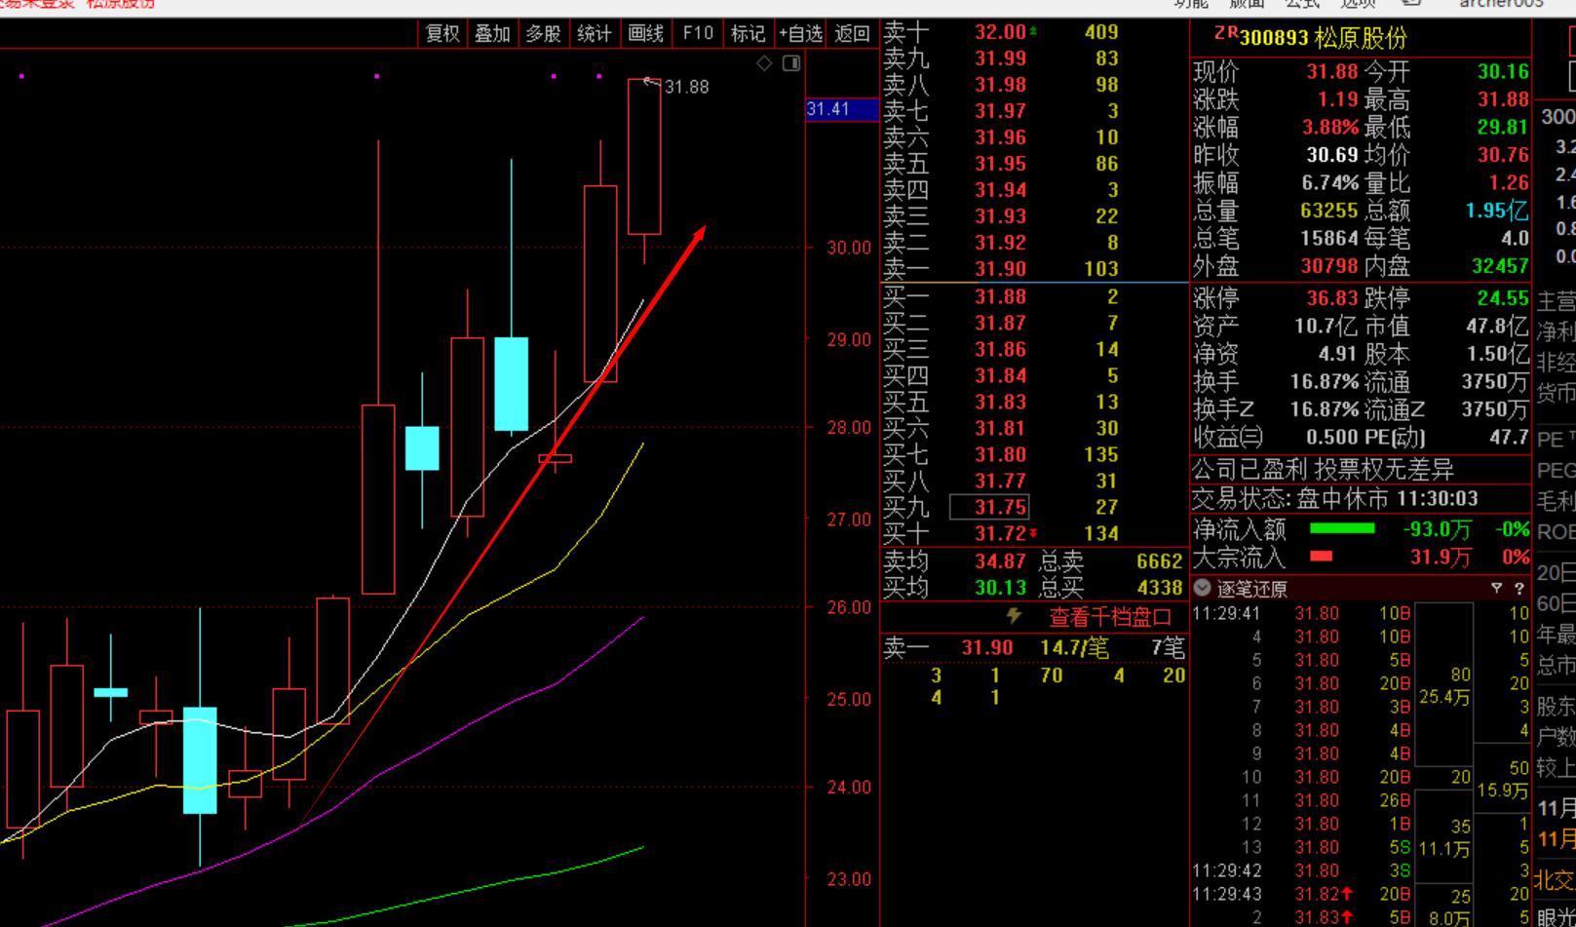Image resolution: width=1576 pixels, height=927 pixels.
Task: Click the 总量 value 63255
Action: [x=1328, y=211]
